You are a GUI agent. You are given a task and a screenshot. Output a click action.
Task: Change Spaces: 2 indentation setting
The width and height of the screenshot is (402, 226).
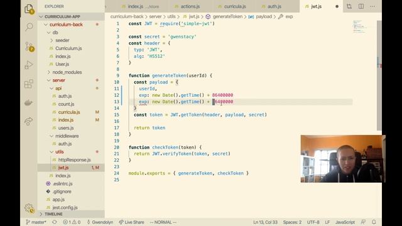coord(292,222)
